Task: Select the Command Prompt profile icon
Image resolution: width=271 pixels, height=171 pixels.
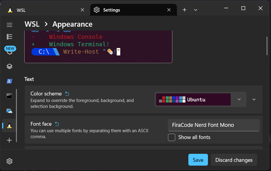Action: pos(9,96)
